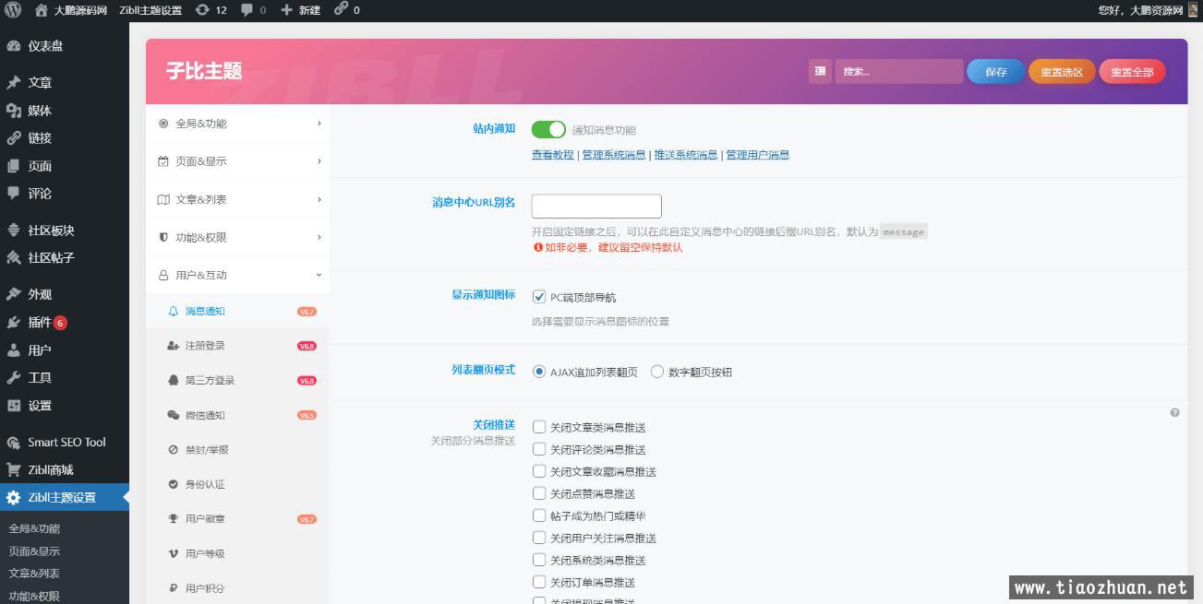Check 关闭用户关注消息推送
The width and height of the screenshot is (1203, 604).
tap(539, 538)
